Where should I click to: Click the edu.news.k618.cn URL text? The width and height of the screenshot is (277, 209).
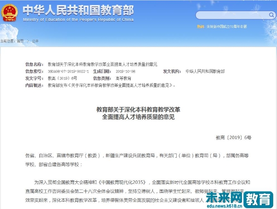pyautogui.click(x=227, y=206)
